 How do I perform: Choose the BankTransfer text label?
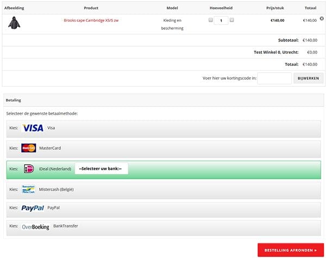click(x=66, y=226)
